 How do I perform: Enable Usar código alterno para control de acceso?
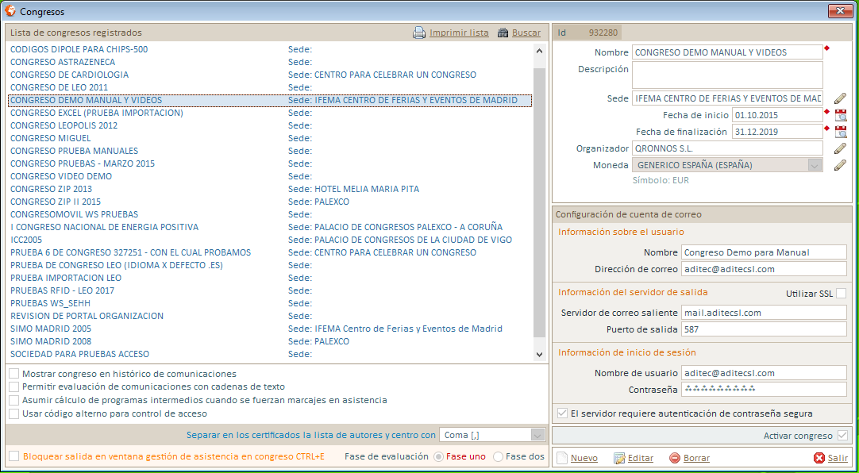(x=14, y=413)
